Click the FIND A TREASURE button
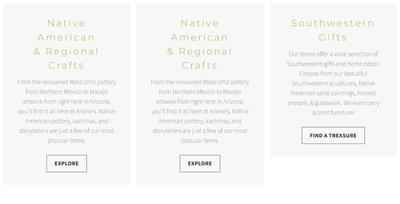Image resolution: width=400 pixels, height=204 pixels. 333,135
